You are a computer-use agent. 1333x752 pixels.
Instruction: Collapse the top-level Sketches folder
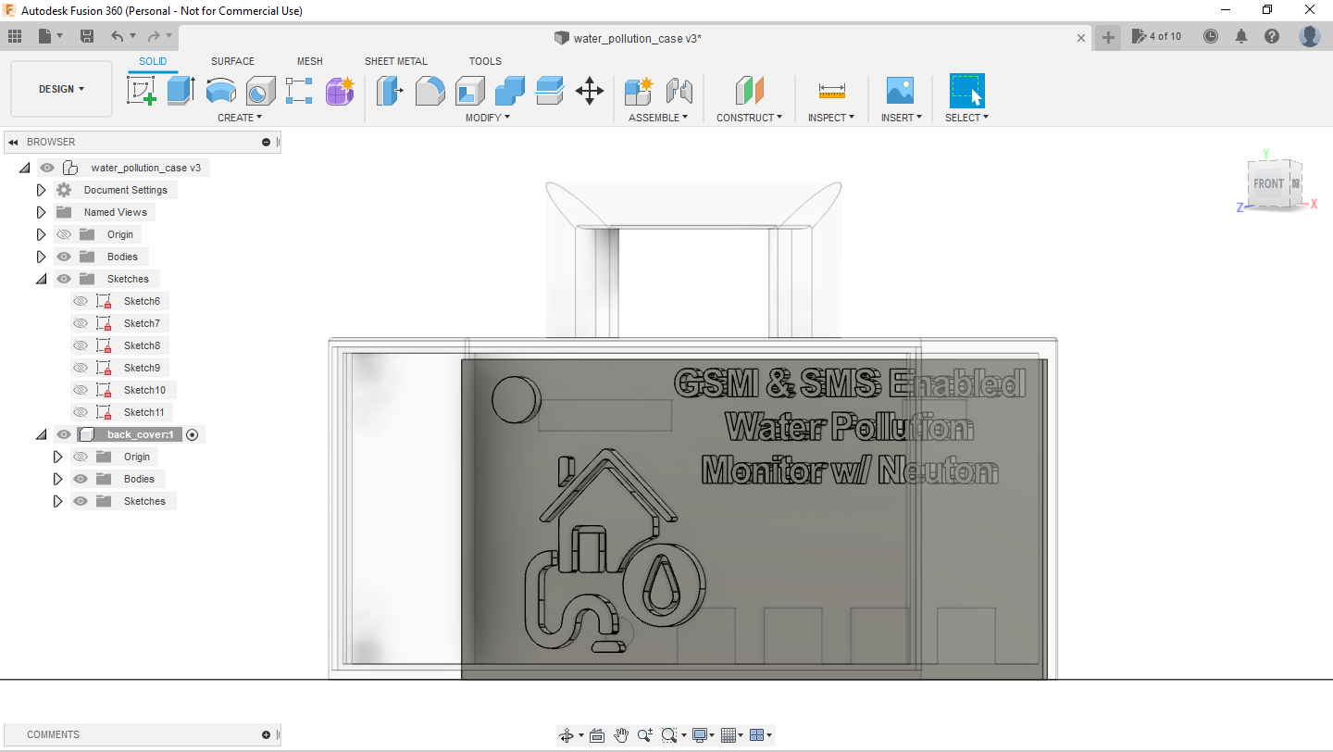pos(41,279)
